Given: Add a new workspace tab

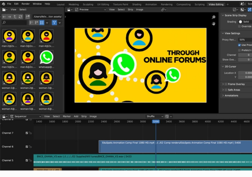Looking at the screenshot, I should [228, 5].
